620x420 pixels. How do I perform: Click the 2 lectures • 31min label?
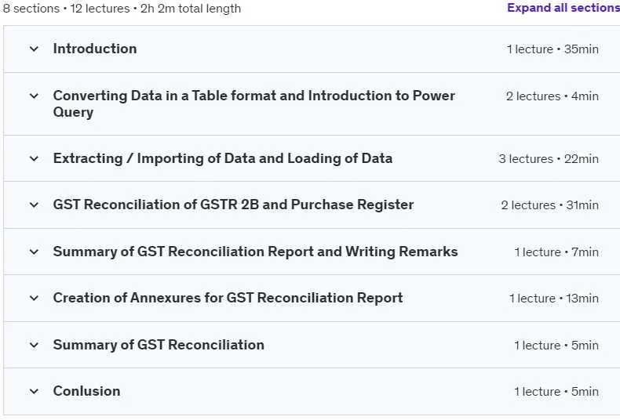(x=549, y=205)
